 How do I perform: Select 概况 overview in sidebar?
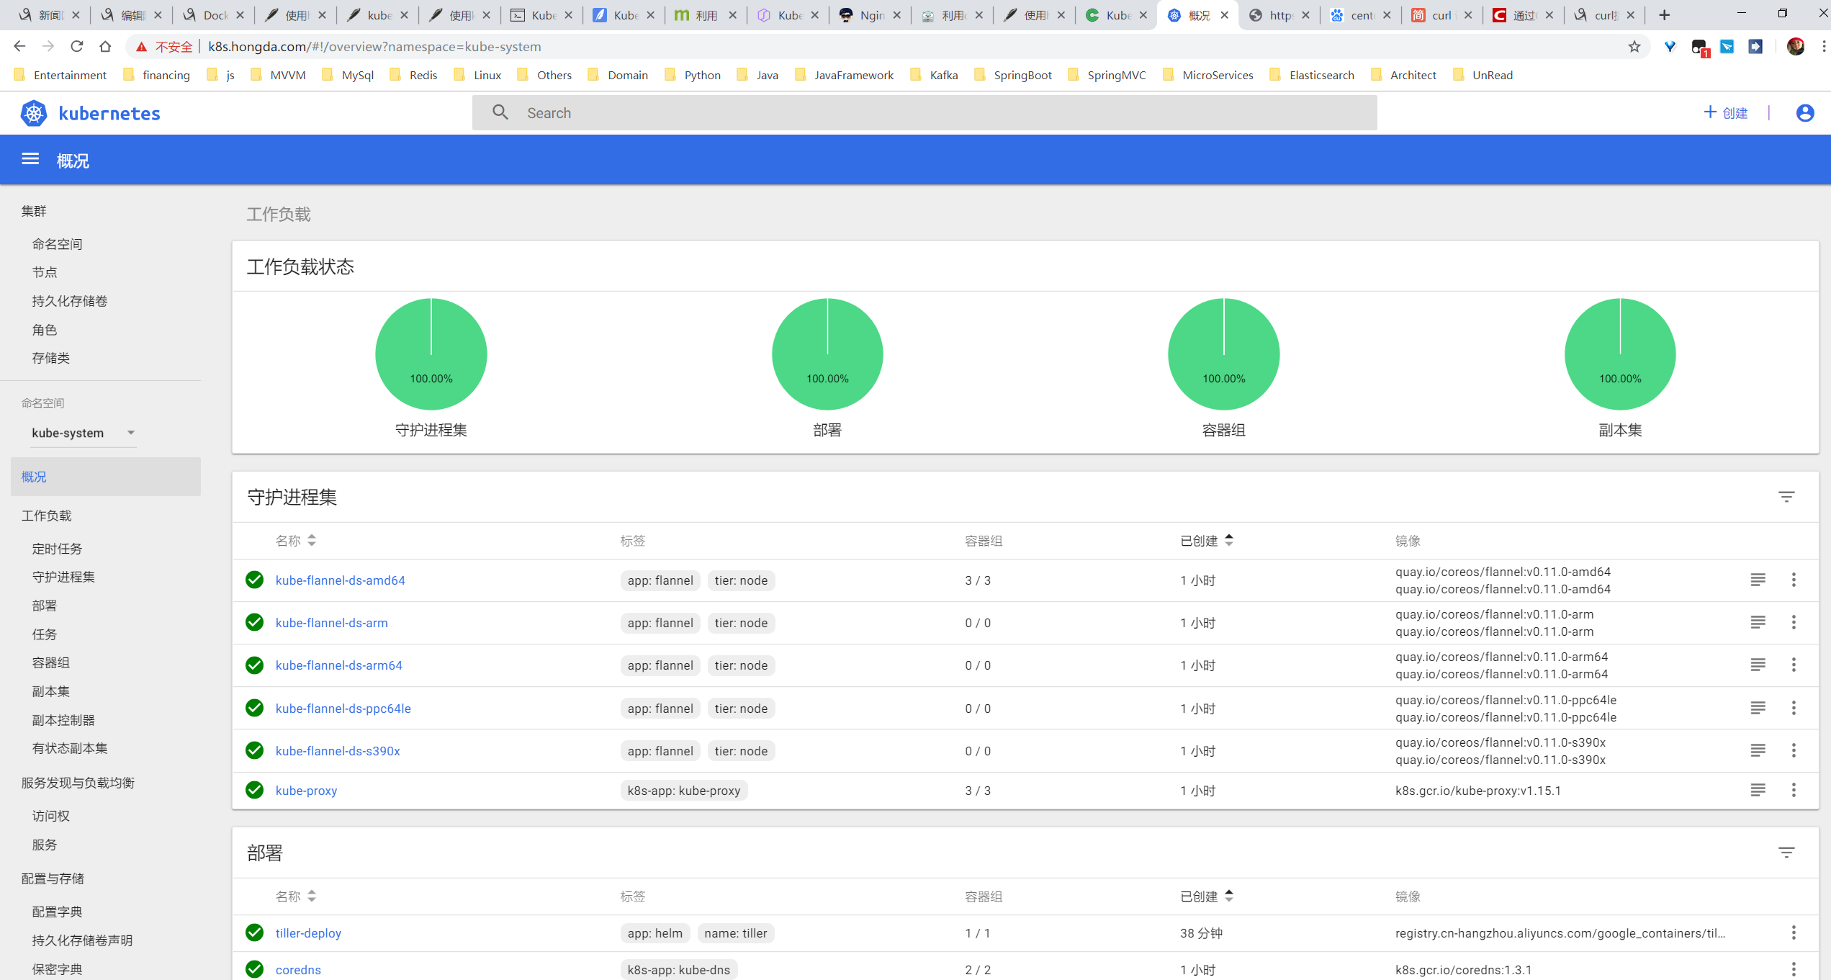click(x=106, y=477)
